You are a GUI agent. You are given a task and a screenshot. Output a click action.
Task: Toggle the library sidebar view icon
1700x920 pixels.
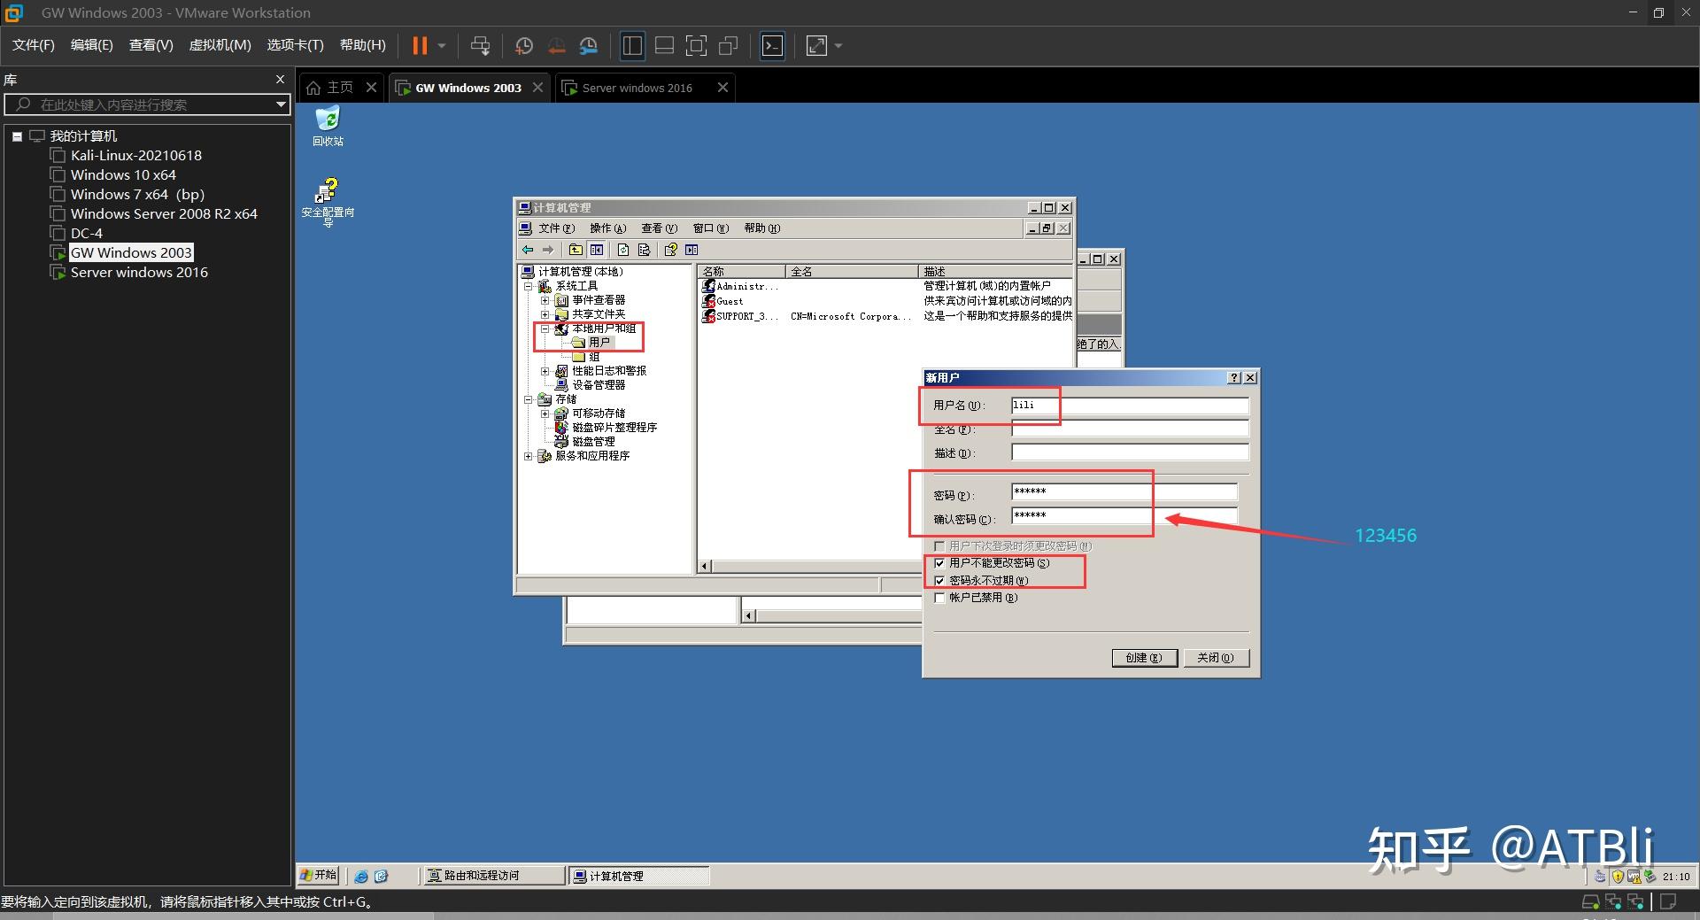(632, 45)
